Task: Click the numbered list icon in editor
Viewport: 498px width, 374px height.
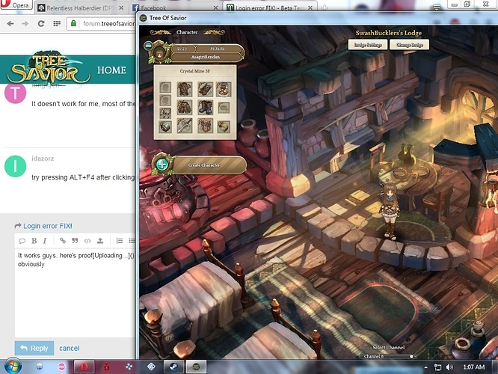Action: point(120,240)
